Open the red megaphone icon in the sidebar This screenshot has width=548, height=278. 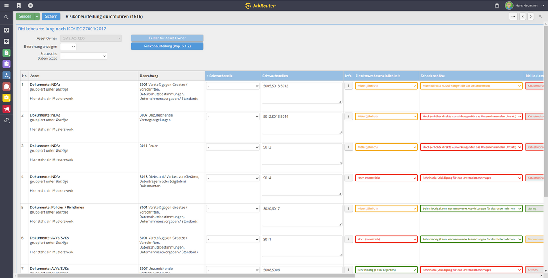tap(6, 109)
